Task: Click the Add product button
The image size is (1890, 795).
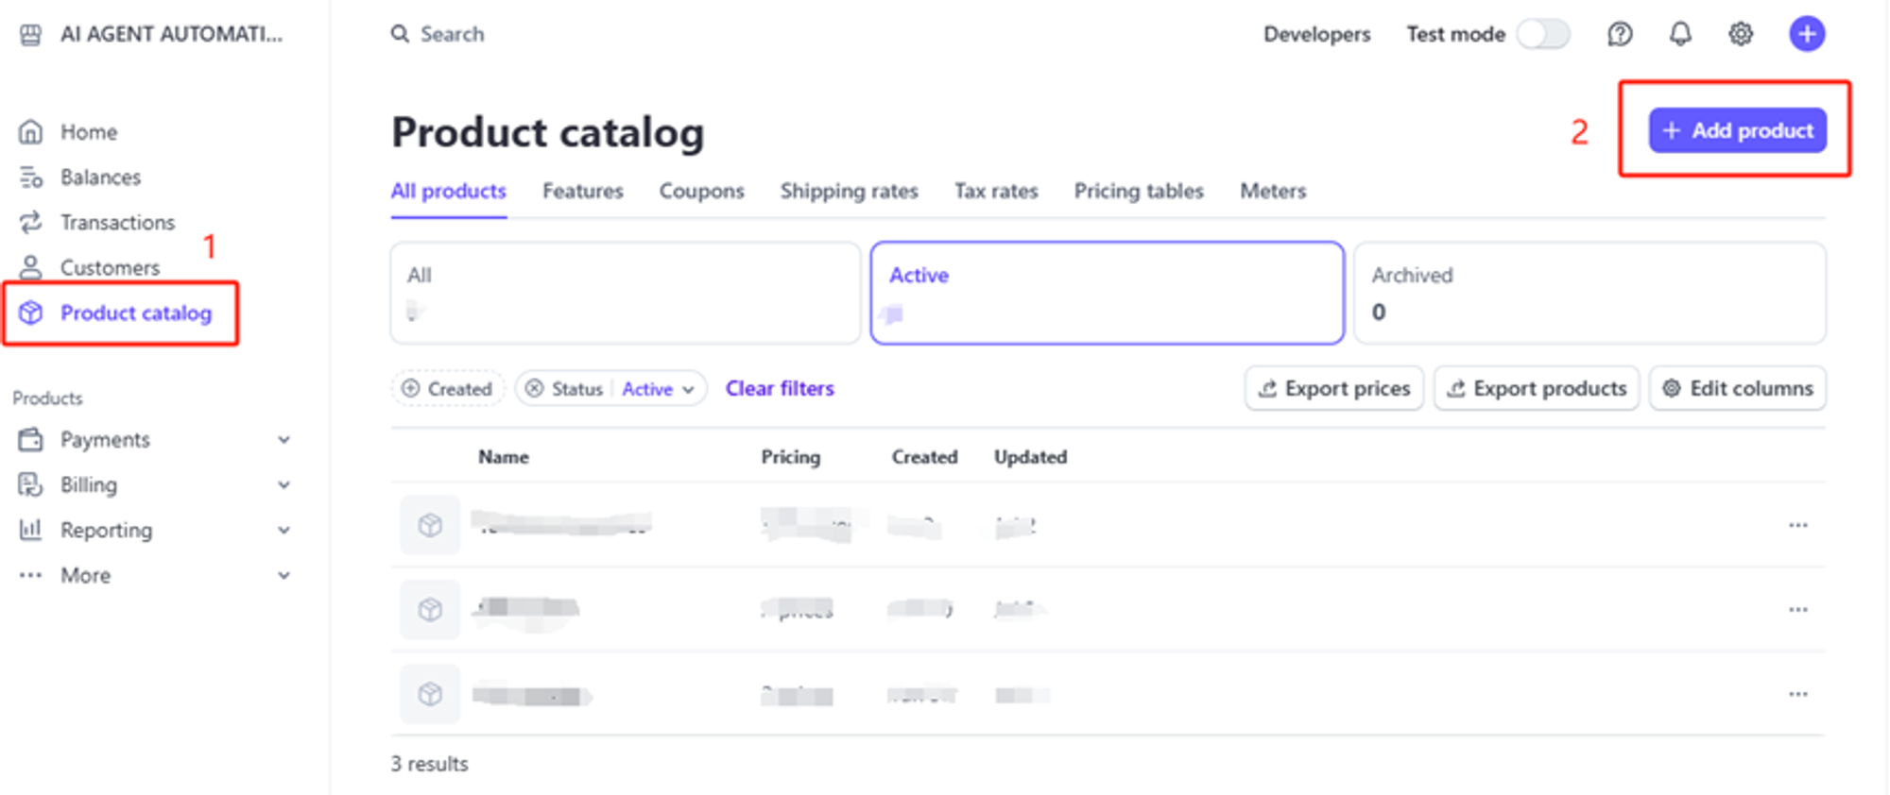Action: pyautogui.click(x=1737, y=130)
